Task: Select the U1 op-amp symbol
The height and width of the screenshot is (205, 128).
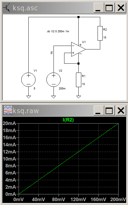Action: (78, 49)
